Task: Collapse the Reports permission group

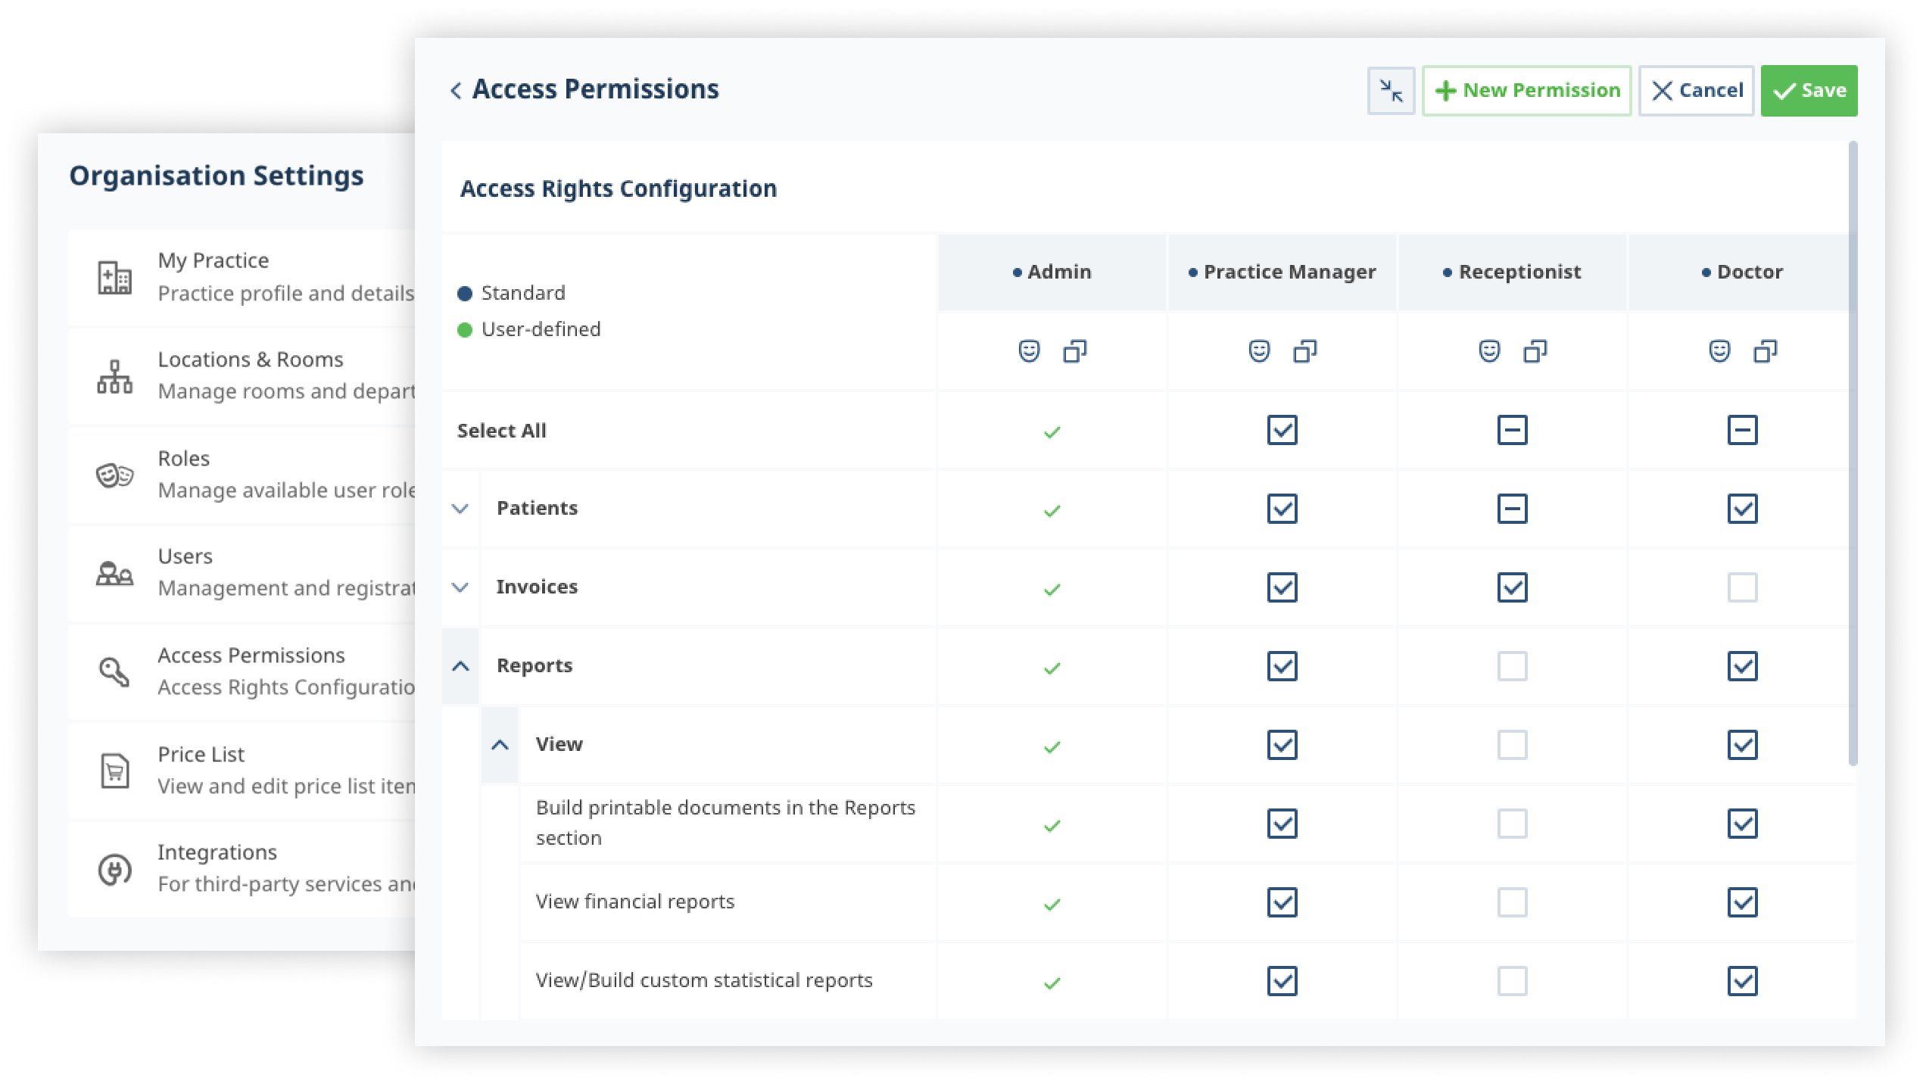Action: pyautogui.click(x=460, y=666)
